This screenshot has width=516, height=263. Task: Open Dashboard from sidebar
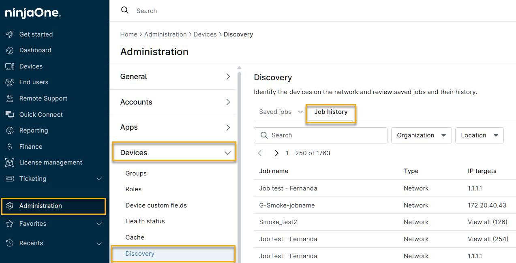click(x=35, y=50)
